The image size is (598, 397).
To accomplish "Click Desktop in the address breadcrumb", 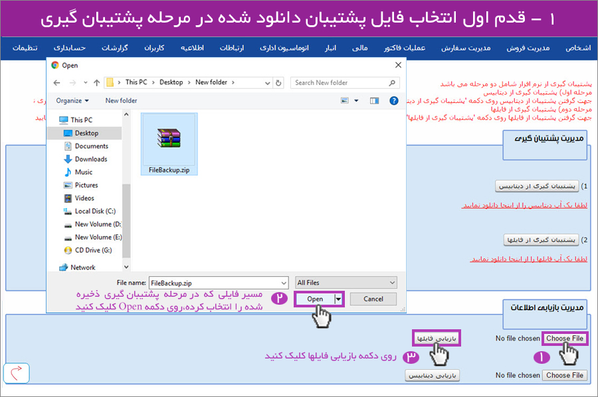I will [x=171, y=82].
